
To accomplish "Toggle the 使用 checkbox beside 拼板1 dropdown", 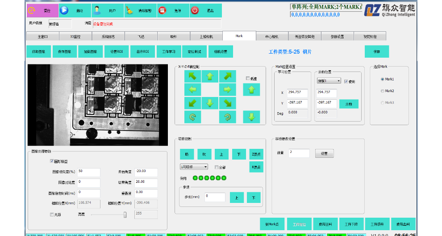I will click(346, 82).
